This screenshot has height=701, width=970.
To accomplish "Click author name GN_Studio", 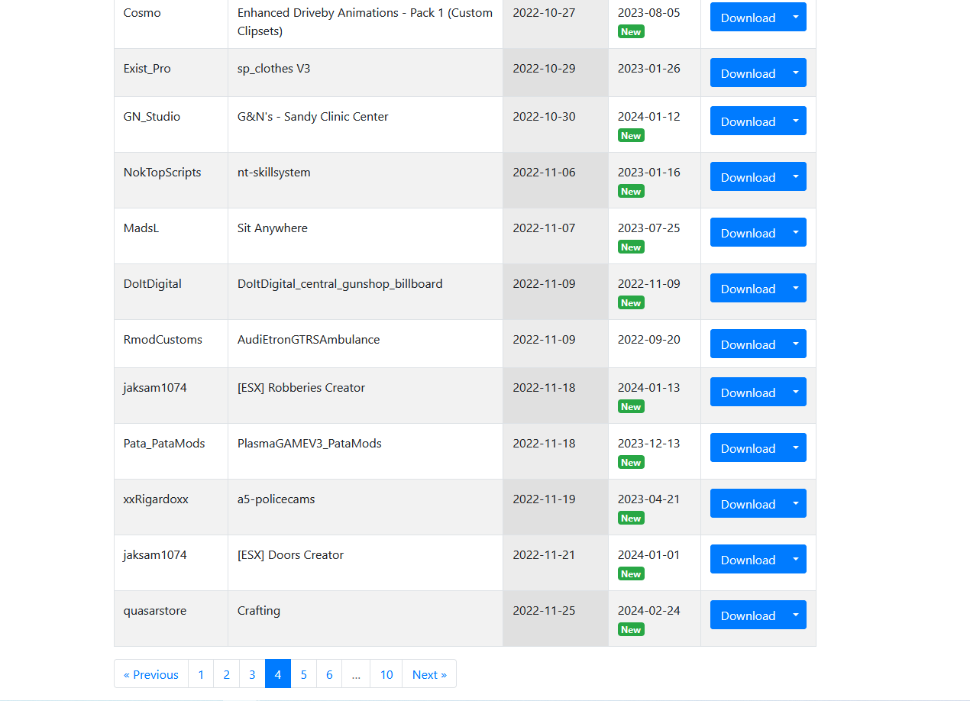I will [x=152, y=116].
